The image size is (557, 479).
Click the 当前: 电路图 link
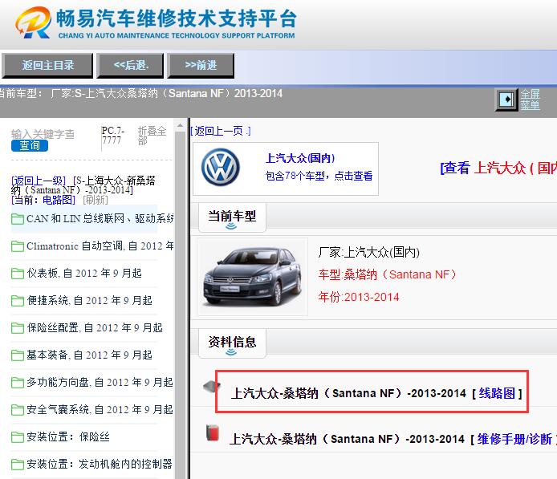point(43,200)
